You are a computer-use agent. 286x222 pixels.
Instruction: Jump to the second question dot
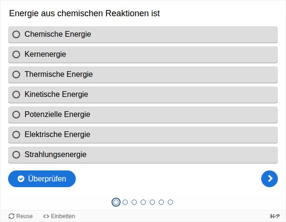[125, 202]
